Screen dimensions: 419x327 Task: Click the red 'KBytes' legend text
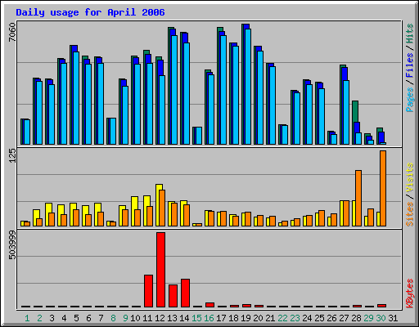(409, 293)
